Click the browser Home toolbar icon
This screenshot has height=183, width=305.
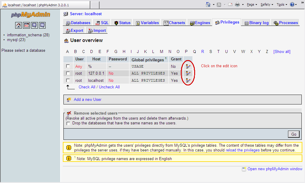208,4
